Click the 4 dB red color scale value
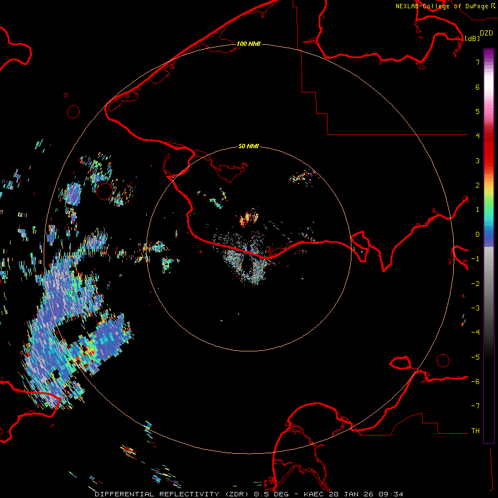 (x=478, y=136)
